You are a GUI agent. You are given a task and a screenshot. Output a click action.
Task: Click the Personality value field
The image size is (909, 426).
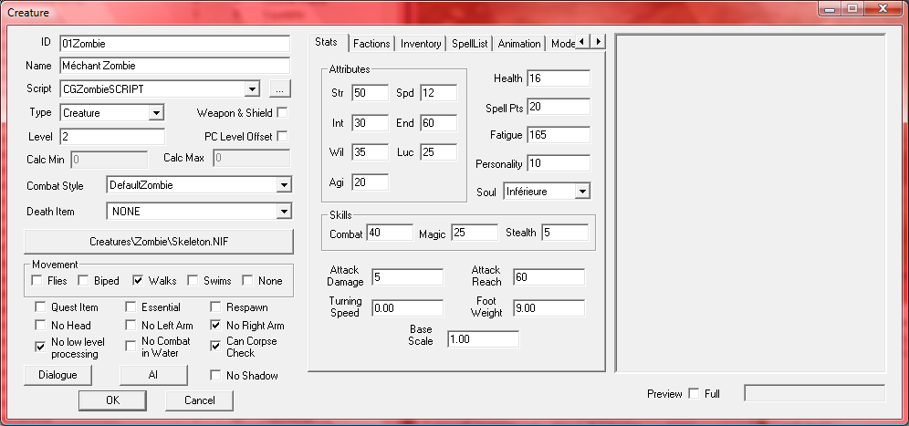coord(559,163)
